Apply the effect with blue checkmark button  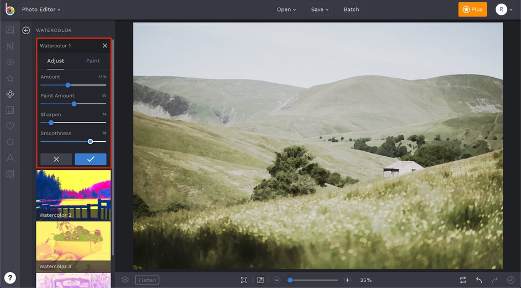(x=91, y=159)
